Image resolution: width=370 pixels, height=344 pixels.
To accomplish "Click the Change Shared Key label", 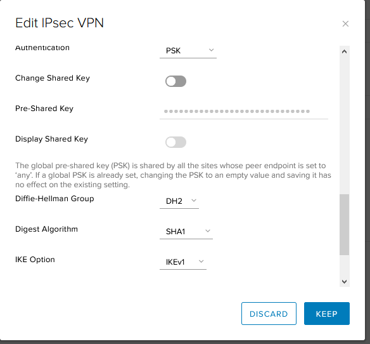I will tap(53, 78).
